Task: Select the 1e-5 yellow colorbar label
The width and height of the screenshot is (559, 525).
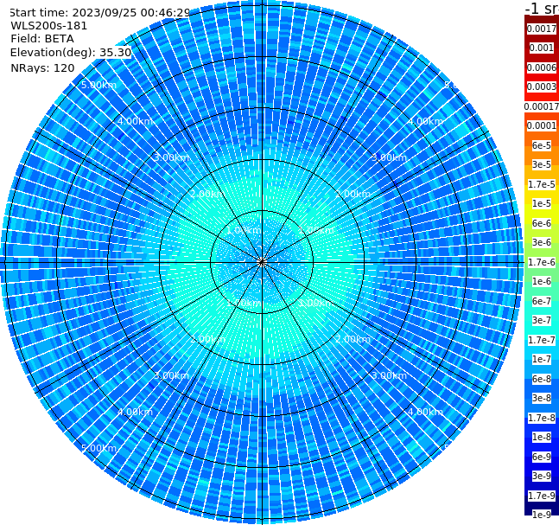Action: click(542, 203)
